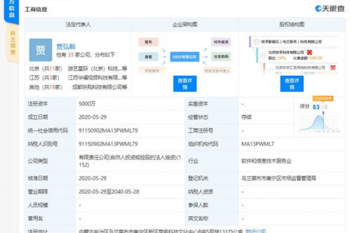The height and width of the screenshot is (233, 351).
Task: Select the 企业架构图 column header
Action: pos(185,24)
